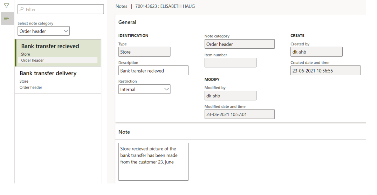Click the Description text field
Viewport: 377px width, 195px height.
153,71
